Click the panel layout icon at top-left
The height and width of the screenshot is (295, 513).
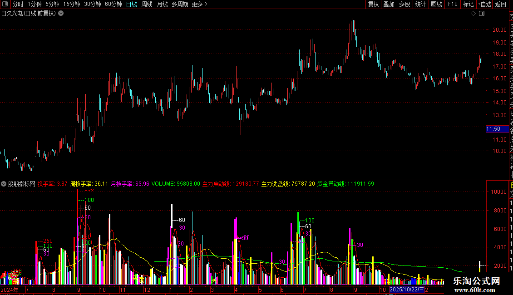point(5,4)
